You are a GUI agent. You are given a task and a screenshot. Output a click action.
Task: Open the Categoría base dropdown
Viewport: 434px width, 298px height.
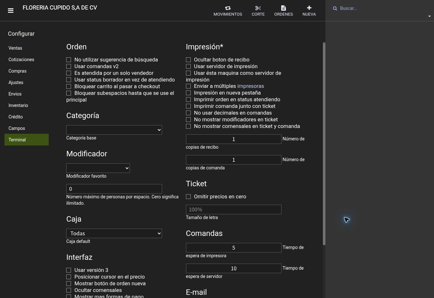coord(114,130)
